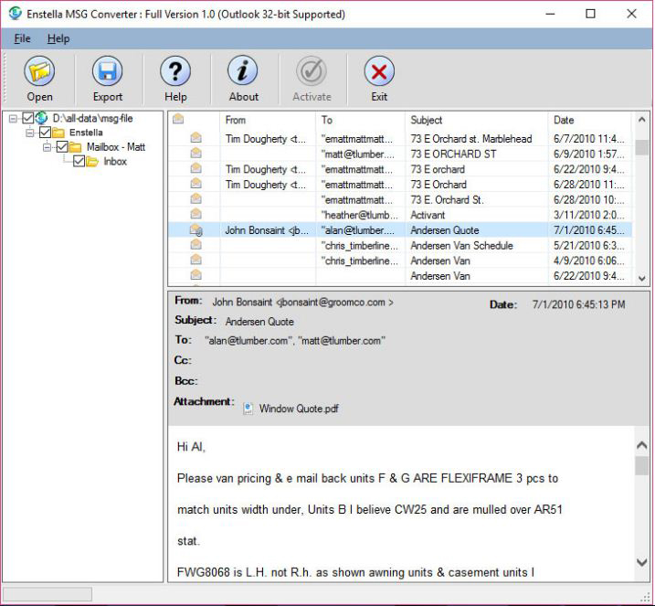
Task: Click John Bonsaint sender cell in list
Action: (x=268, y=230)
